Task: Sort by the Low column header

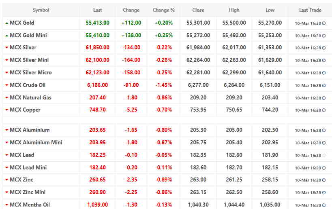Action: (x=270, y=10)
